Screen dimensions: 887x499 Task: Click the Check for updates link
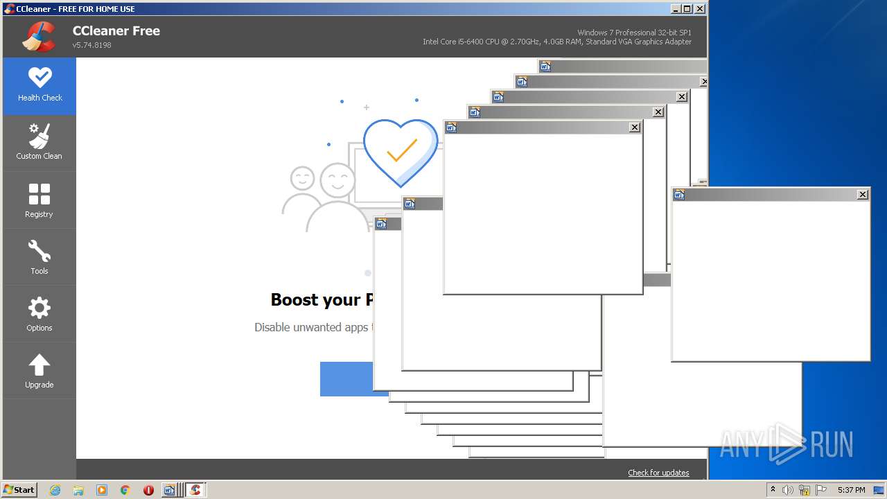point(658,473)
